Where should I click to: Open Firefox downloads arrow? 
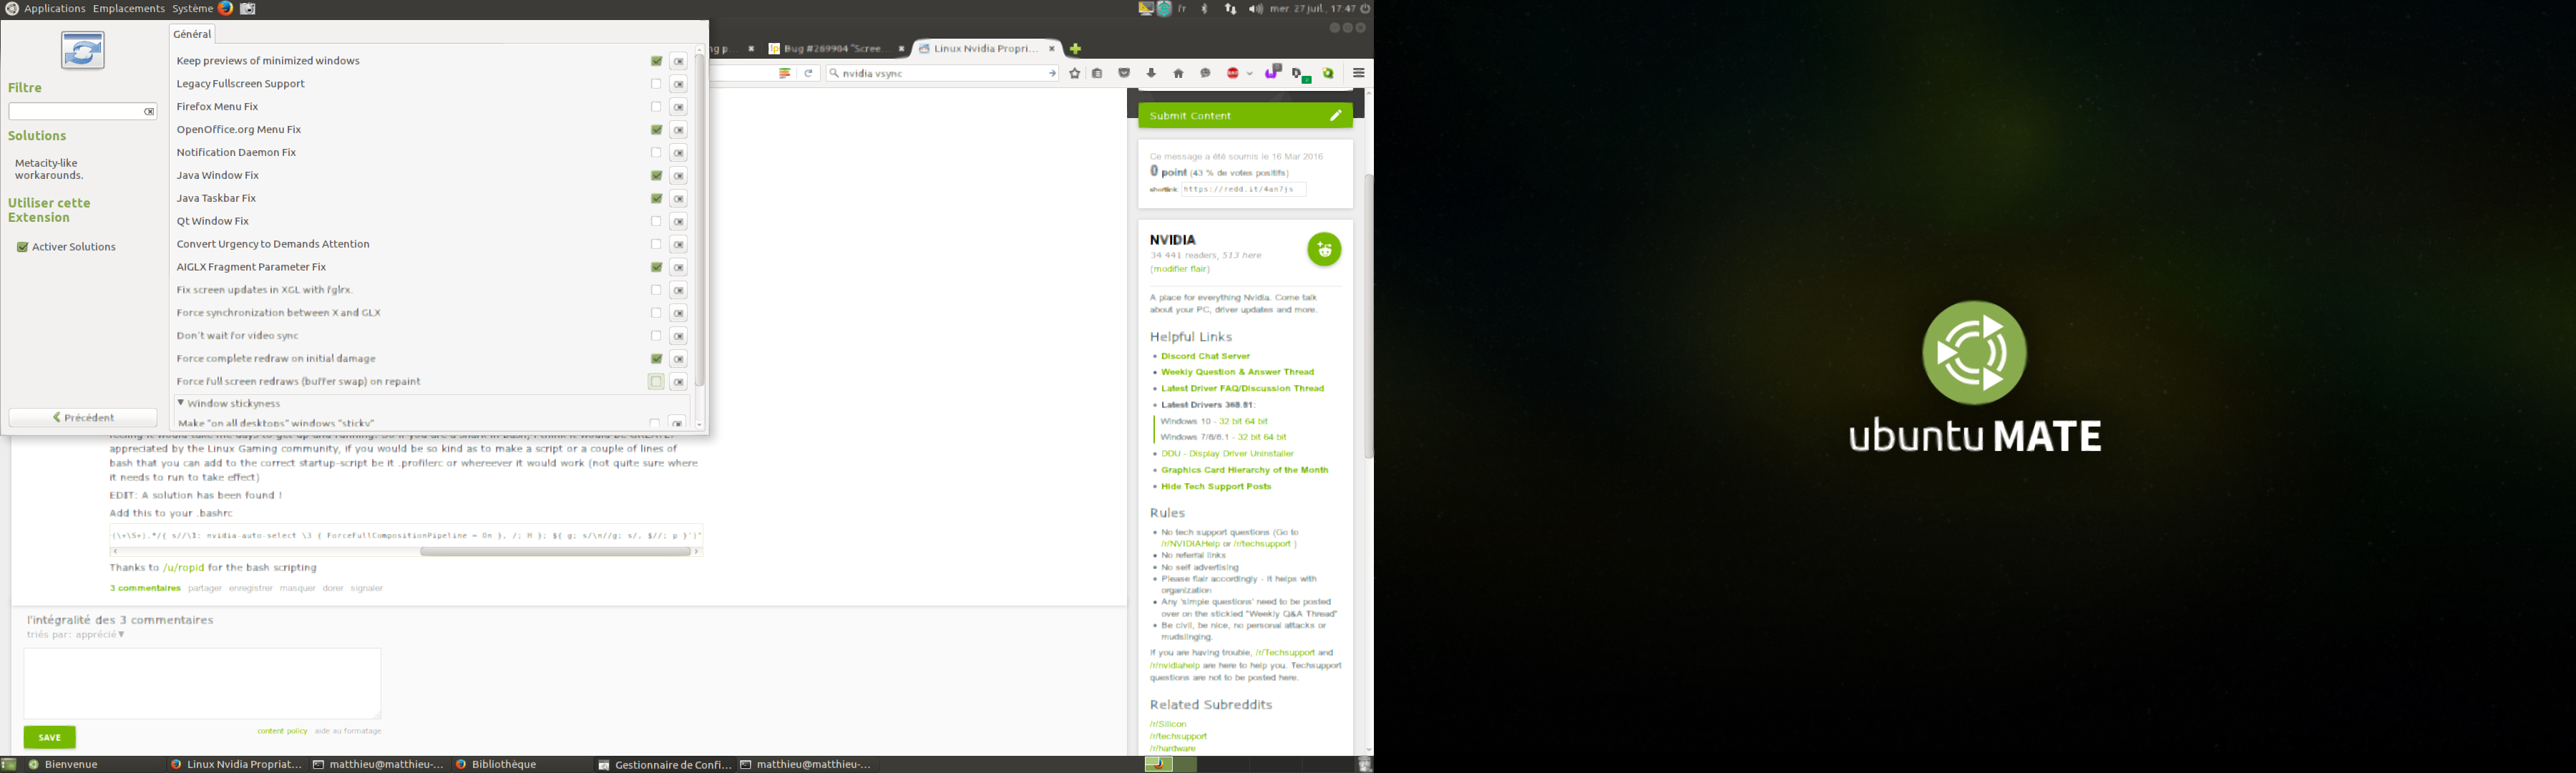1151,73
